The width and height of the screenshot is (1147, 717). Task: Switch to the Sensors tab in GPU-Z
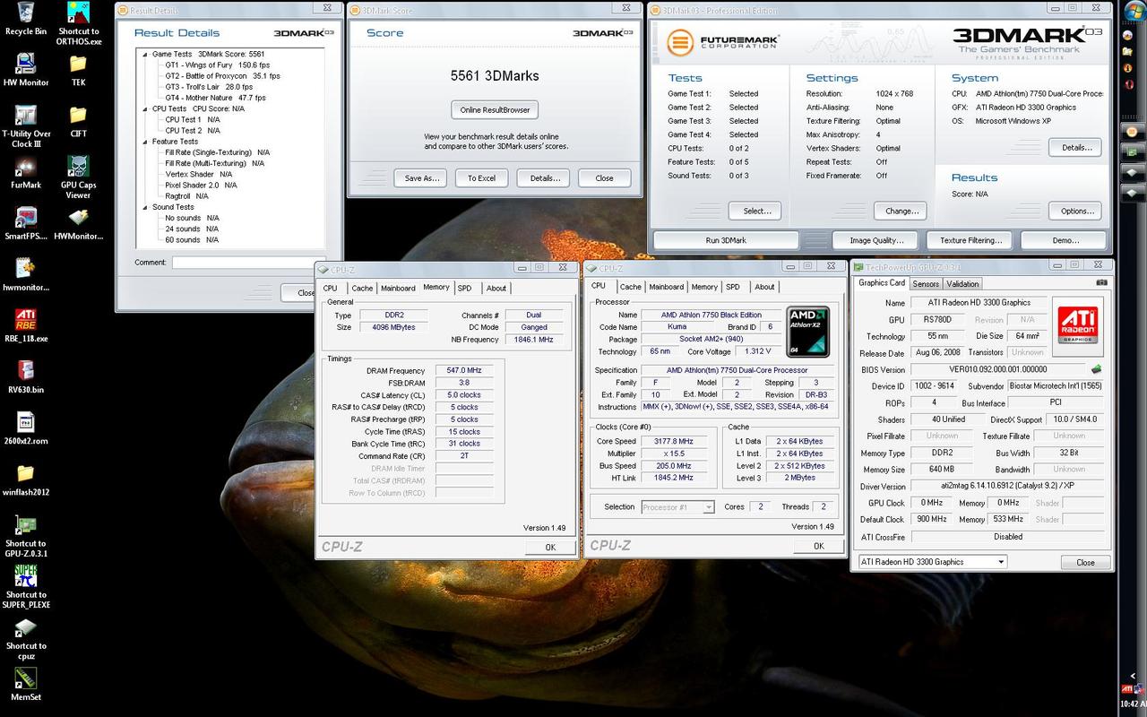point(926,284)
